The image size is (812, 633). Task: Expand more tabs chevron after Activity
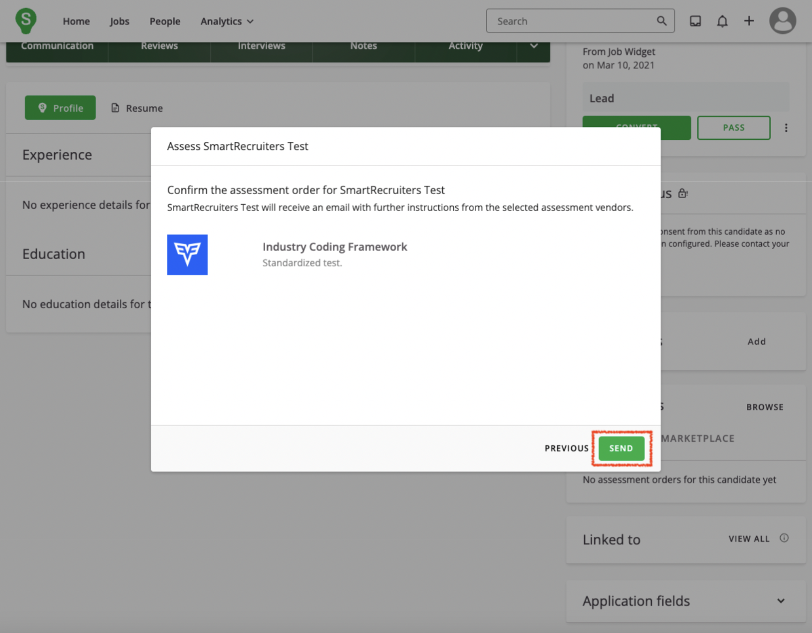pos(533,46)
